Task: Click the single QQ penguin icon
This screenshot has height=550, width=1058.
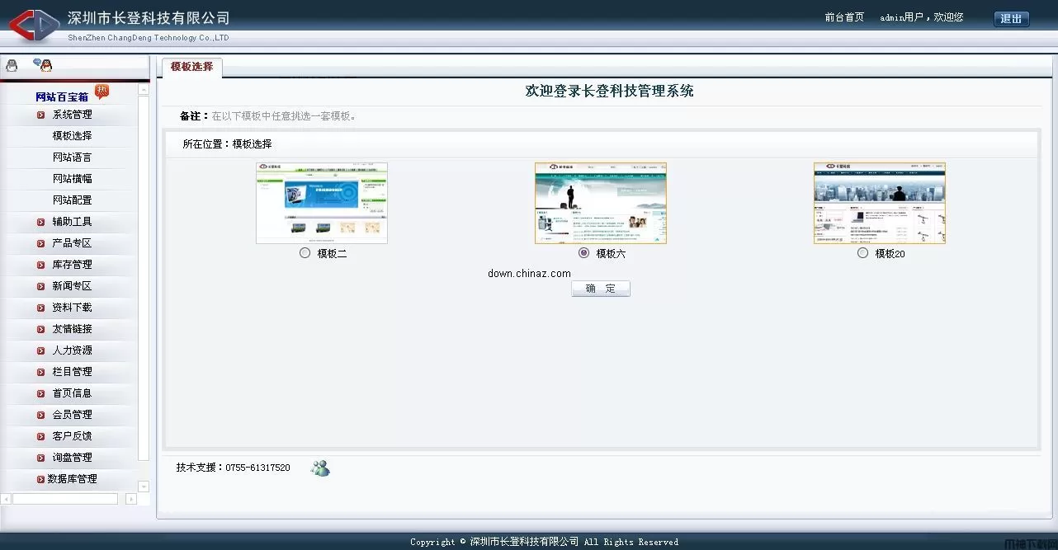Action: click(12, 65)
